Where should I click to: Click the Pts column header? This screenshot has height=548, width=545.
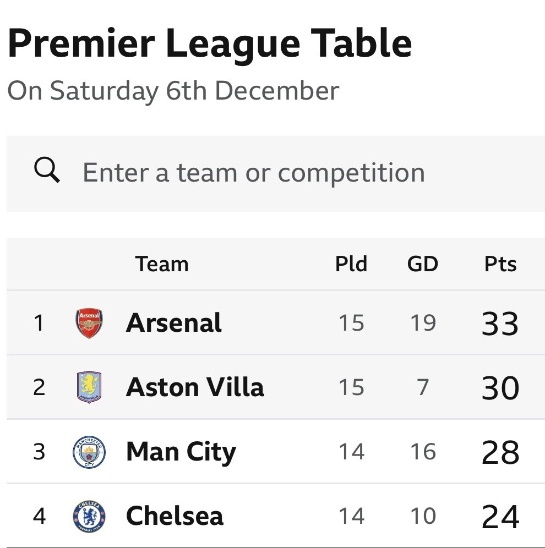pyautogui.click(x=500, y=264)
